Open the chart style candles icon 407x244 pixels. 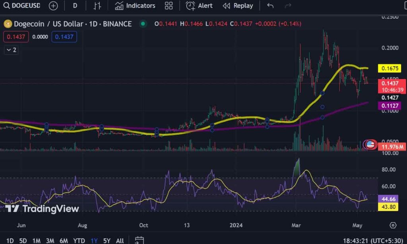pos(97,6)
